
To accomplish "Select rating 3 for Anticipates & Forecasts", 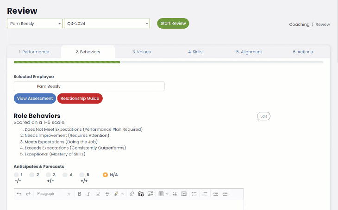I will (49, 175).
